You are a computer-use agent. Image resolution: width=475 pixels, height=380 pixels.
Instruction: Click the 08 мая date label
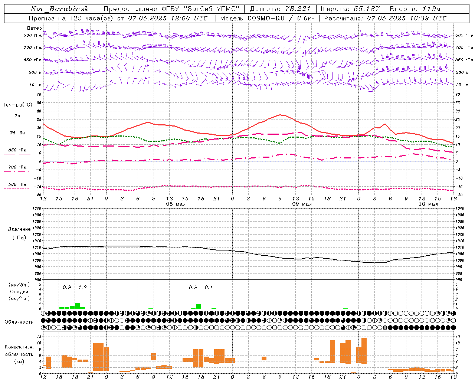pyautogui.click(x=176, y=204)
